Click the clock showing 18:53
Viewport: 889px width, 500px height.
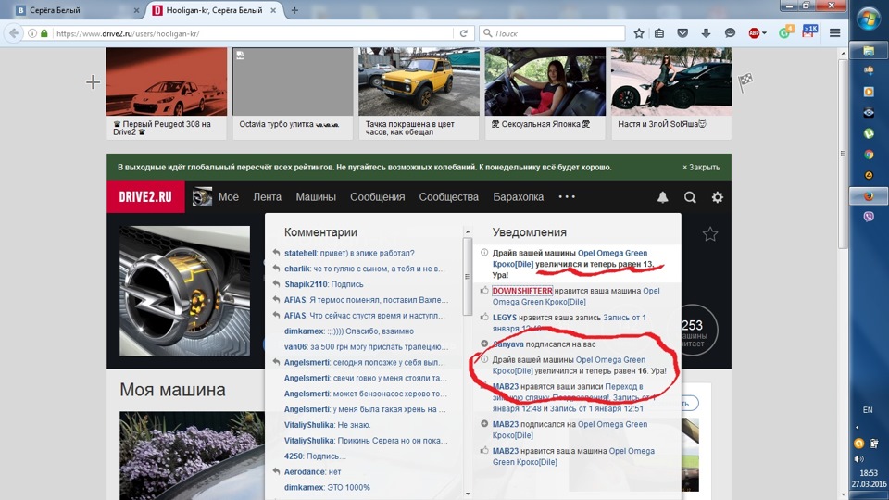tap(869, 473)
